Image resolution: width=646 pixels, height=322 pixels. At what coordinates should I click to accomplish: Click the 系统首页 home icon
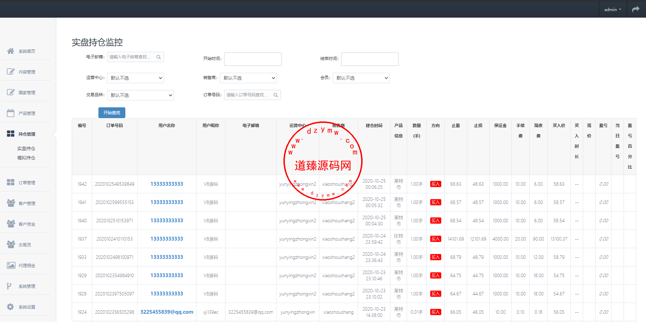click(11, 51)
